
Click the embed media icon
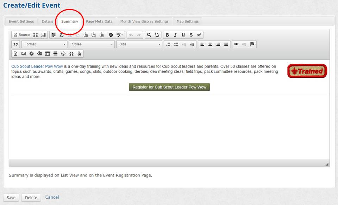click(x=39, y=53)
